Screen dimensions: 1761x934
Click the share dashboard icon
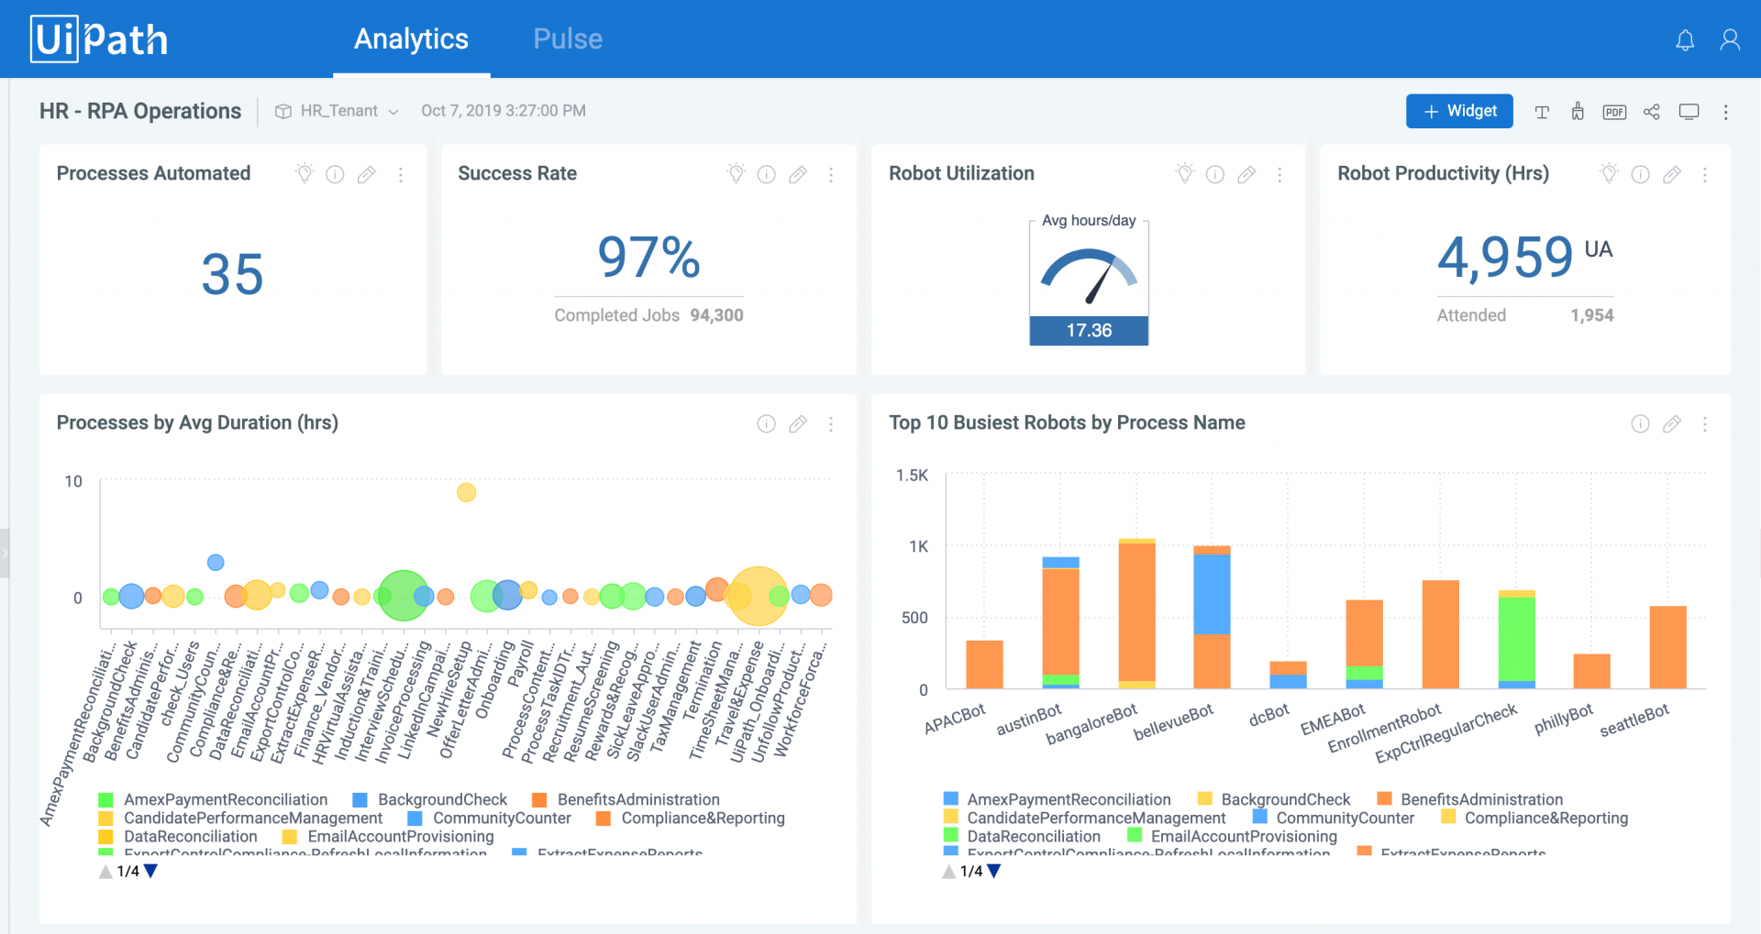coord(1652,111)
